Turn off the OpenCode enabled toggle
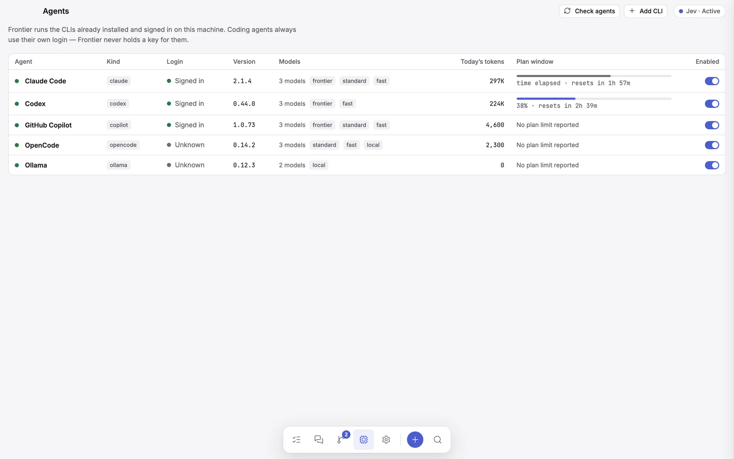This screenshot has height=459, width=734. (x=712, y=145)
